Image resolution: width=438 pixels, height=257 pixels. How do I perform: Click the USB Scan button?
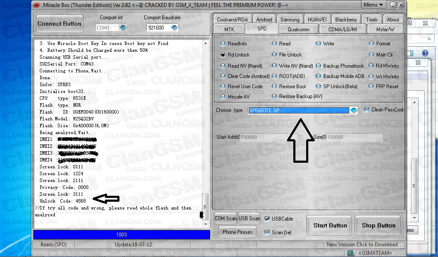click(249, 218)
